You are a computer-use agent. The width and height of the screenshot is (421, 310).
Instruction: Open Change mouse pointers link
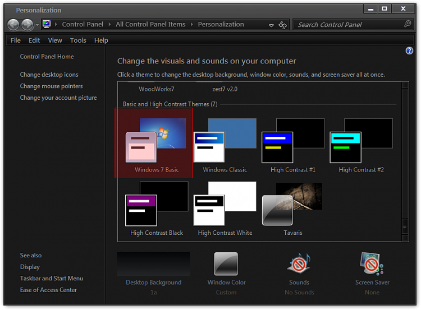click(x=51, y=86)
